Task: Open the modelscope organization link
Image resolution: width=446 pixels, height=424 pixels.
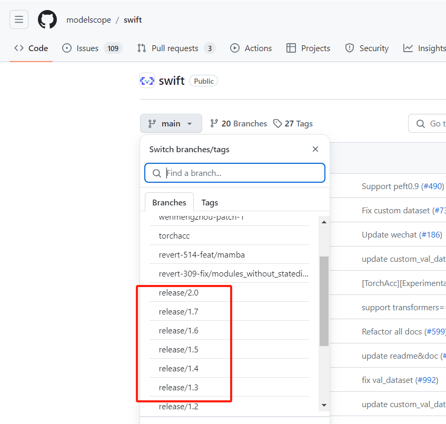Action: click(88, 20)
